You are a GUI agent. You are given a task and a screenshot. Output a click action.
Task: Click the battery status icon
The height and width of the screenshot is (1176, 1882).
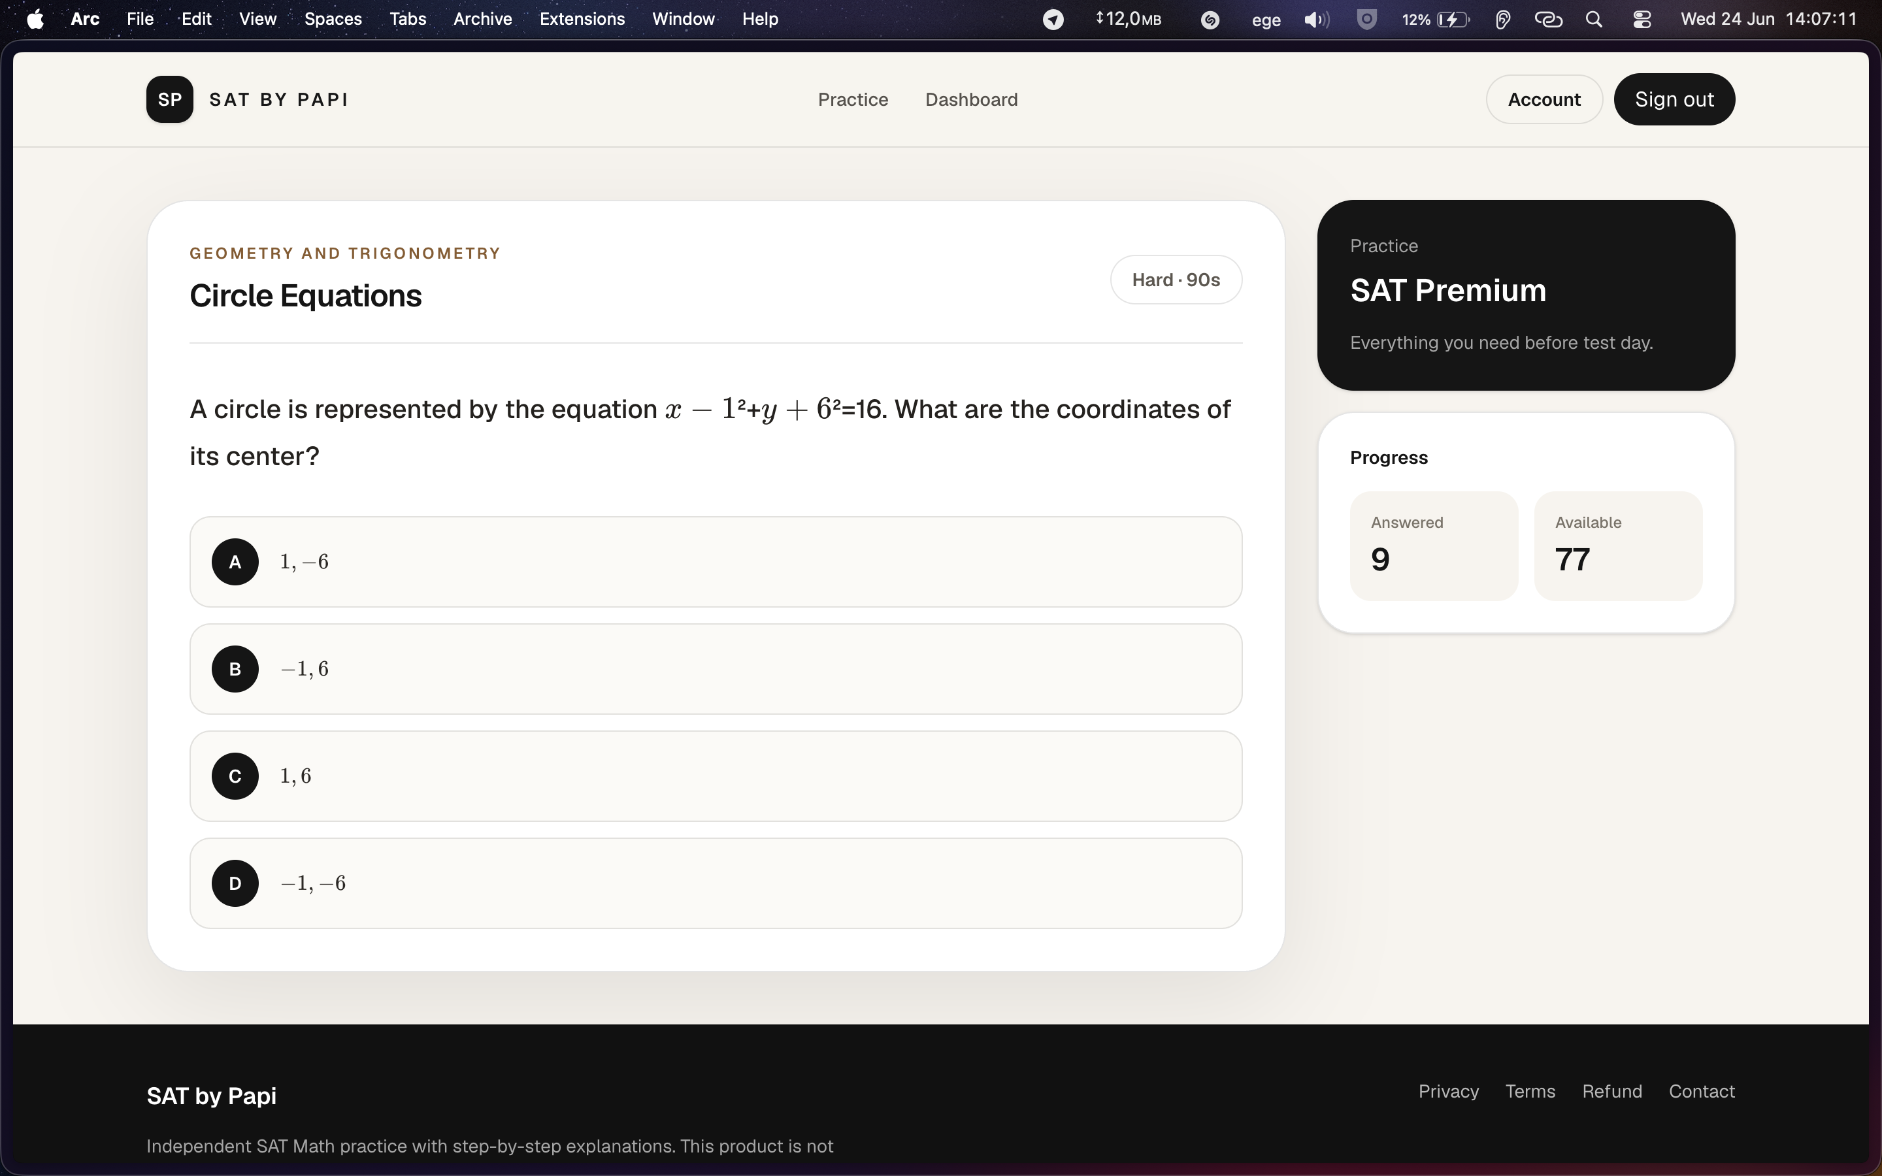click(x=1453, y=20)
